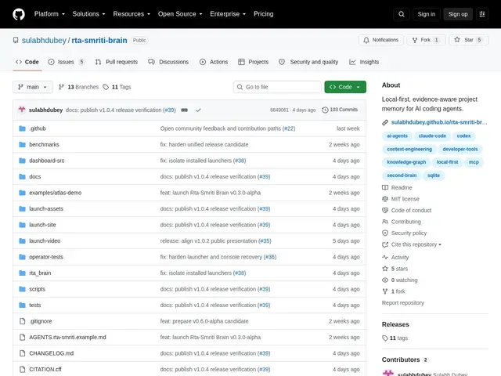Click the branch icon beside 13 Branches
The image size is (501, 376).
61,87
